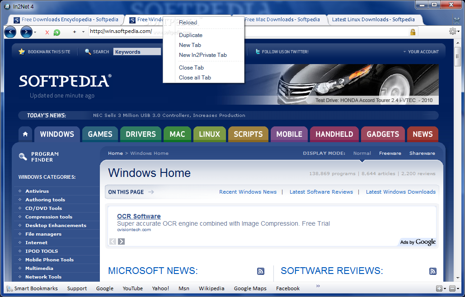The image size is (465, 297).
Task: Click the today's news headline about NEC
Action: (x=169, y=115)
